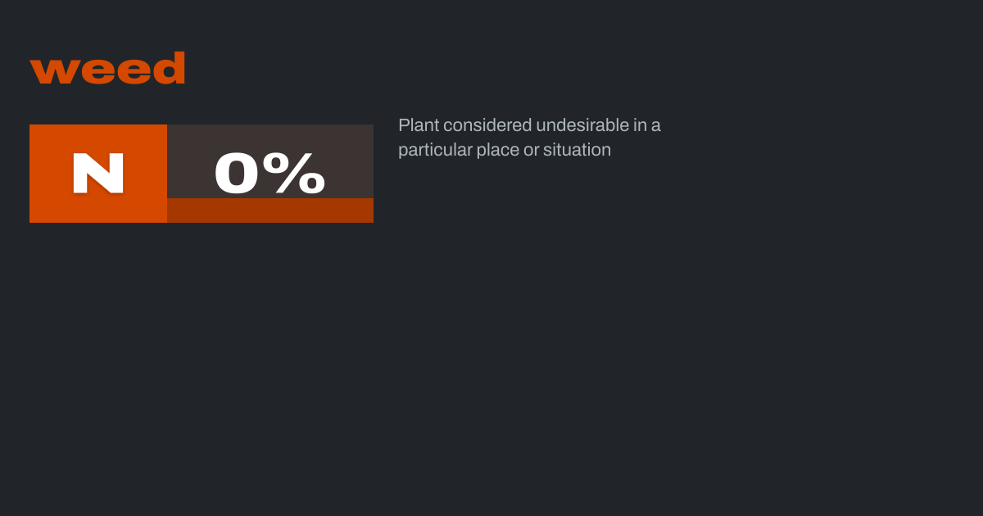This screenshot has width=983, height=516.
Task: Select the orange N tile
Action: [98, 174]
